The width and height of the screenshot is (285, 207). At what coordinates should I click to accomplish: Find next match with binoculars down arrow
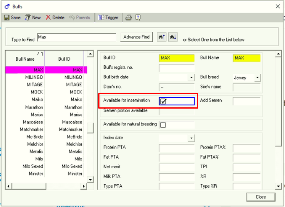tap(173, 37)
